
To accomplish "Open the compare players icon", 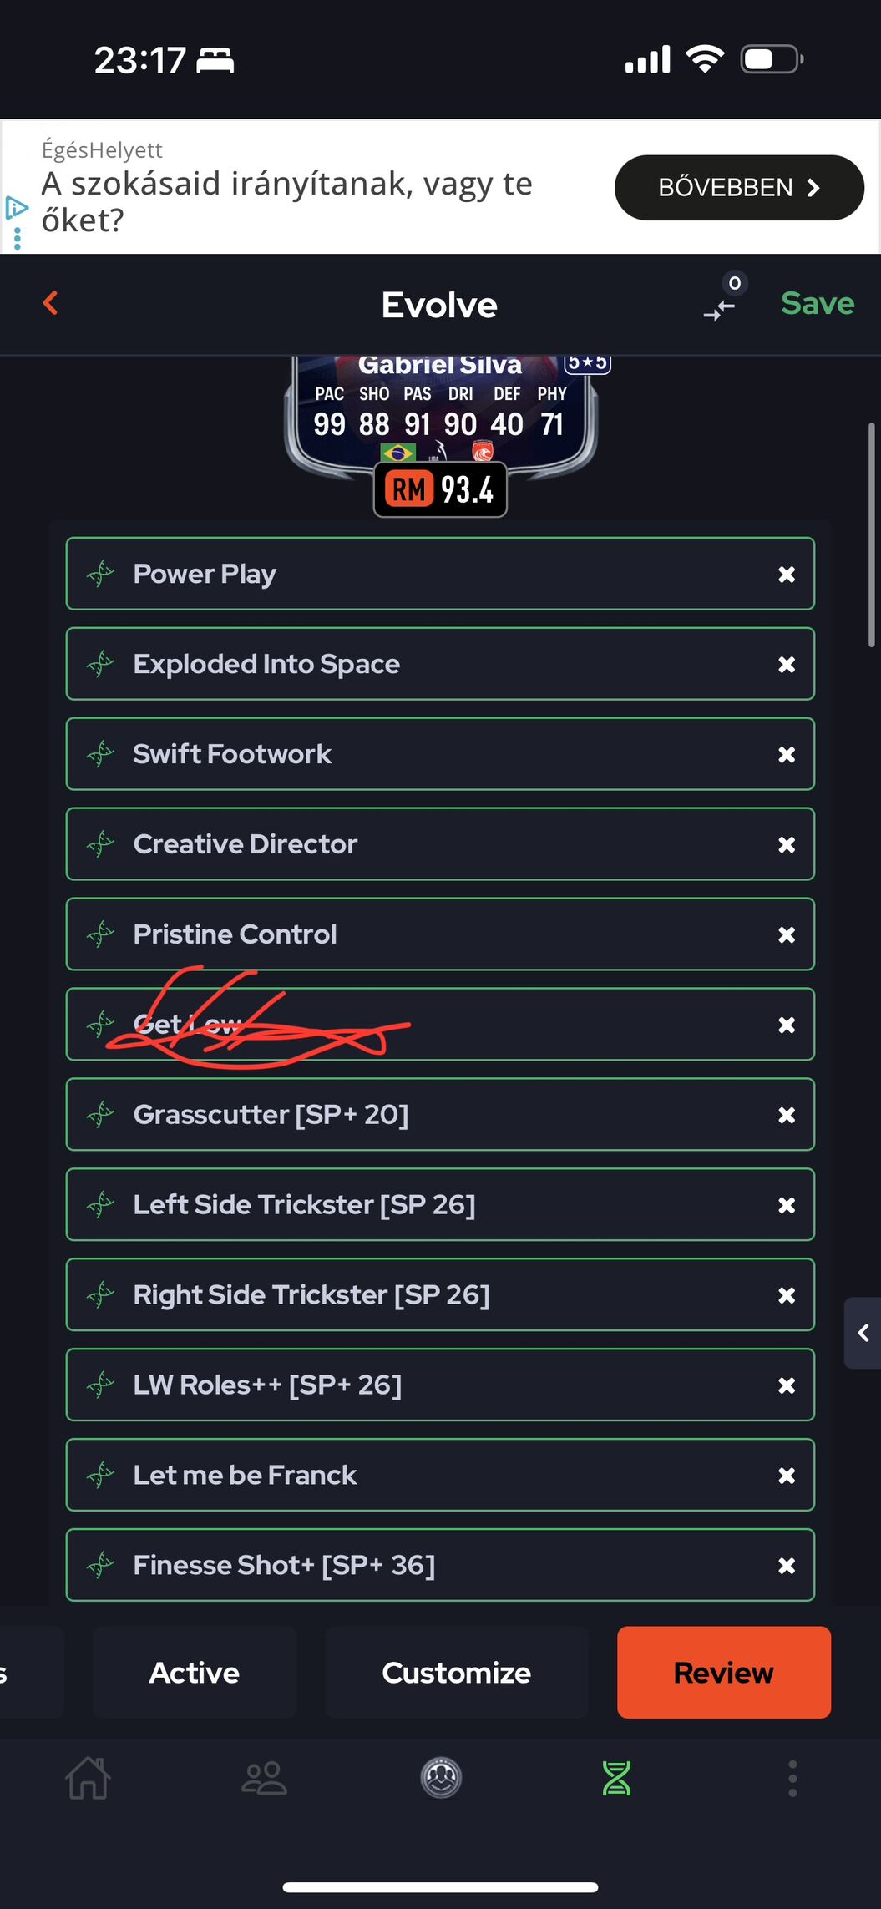I will pos(720,307).
